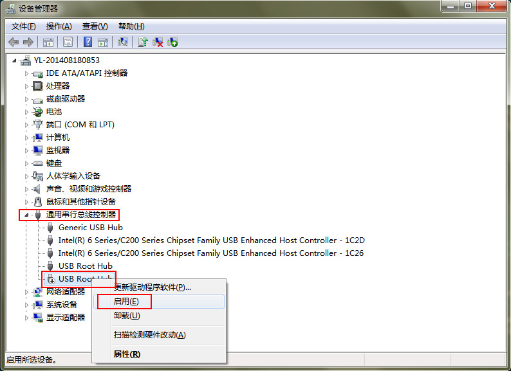Click the Enable device green arrow icon

[172, 42]
